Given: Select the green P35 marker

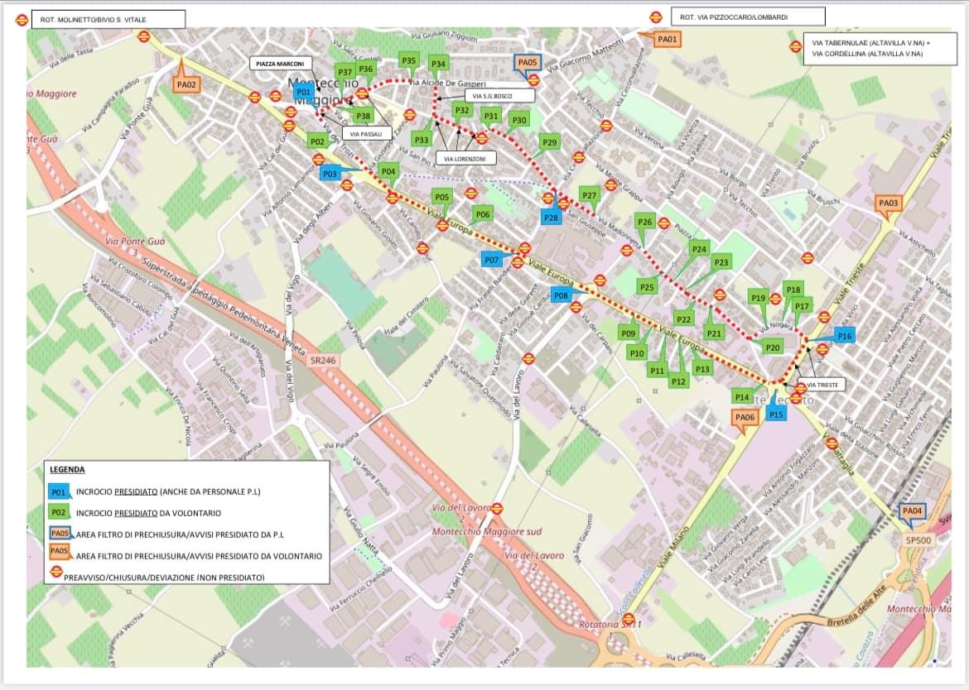Looking at the screenshot, I should tap(408, 60).
